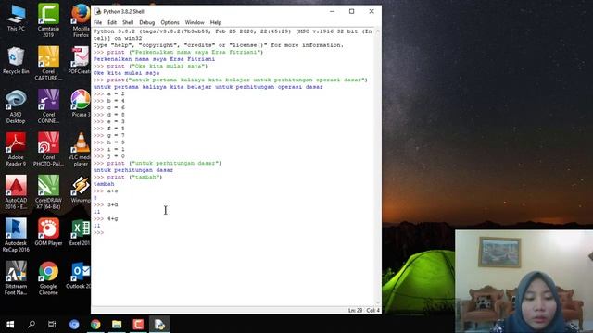
Task: Open the Window menu
Action: coord(195,22)
